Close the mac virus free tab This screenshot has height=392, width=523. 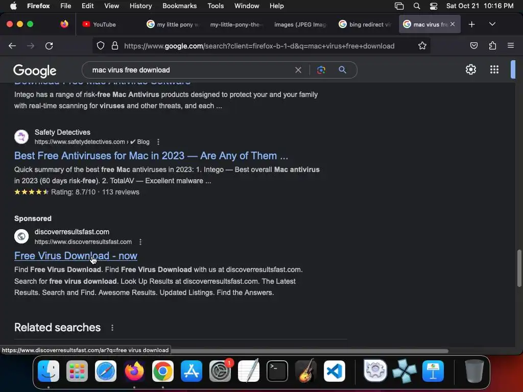tap(453, 24)
